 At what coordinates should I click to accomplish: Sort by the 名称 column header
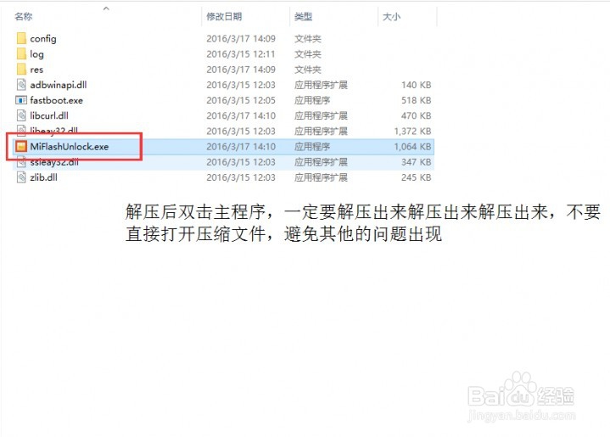click(x=24, y=16)
